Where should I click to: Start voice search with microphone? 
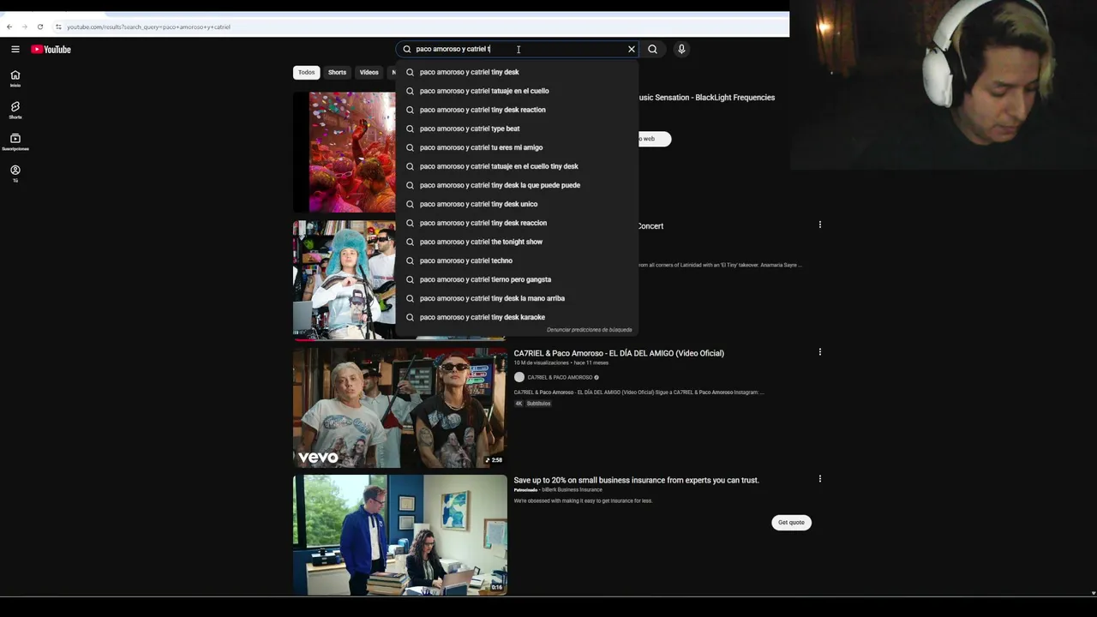(x=681, y=49)
